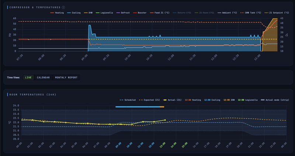Click the Room Temperatures (24H) panel title
This screenshot has width=295, height=156.
(33, 94)
